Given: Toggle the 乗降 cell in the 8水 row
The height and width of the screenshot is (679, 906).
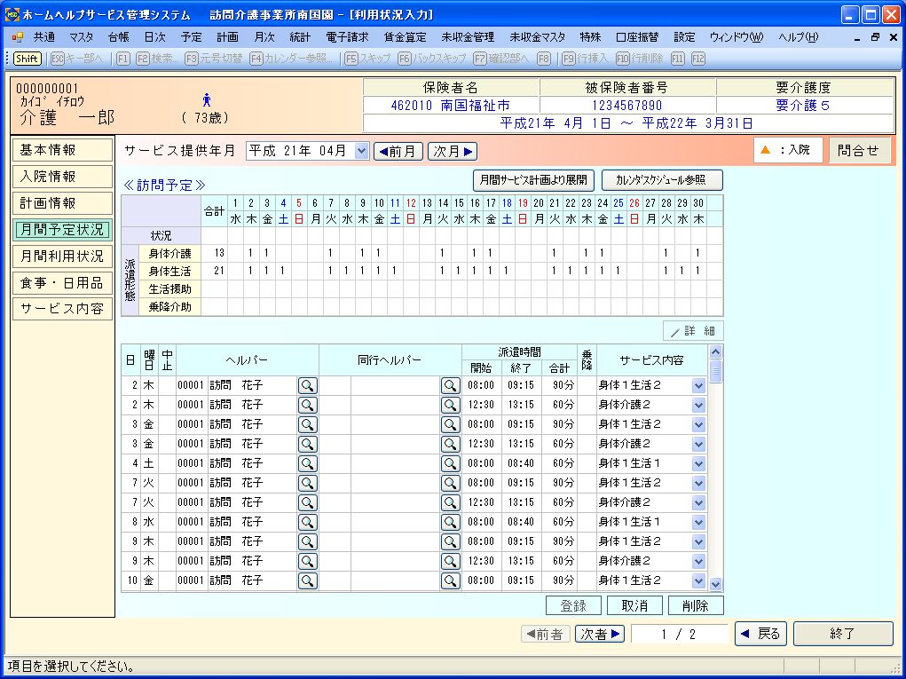Looking at the screenshot, I should tap(586, 522).
